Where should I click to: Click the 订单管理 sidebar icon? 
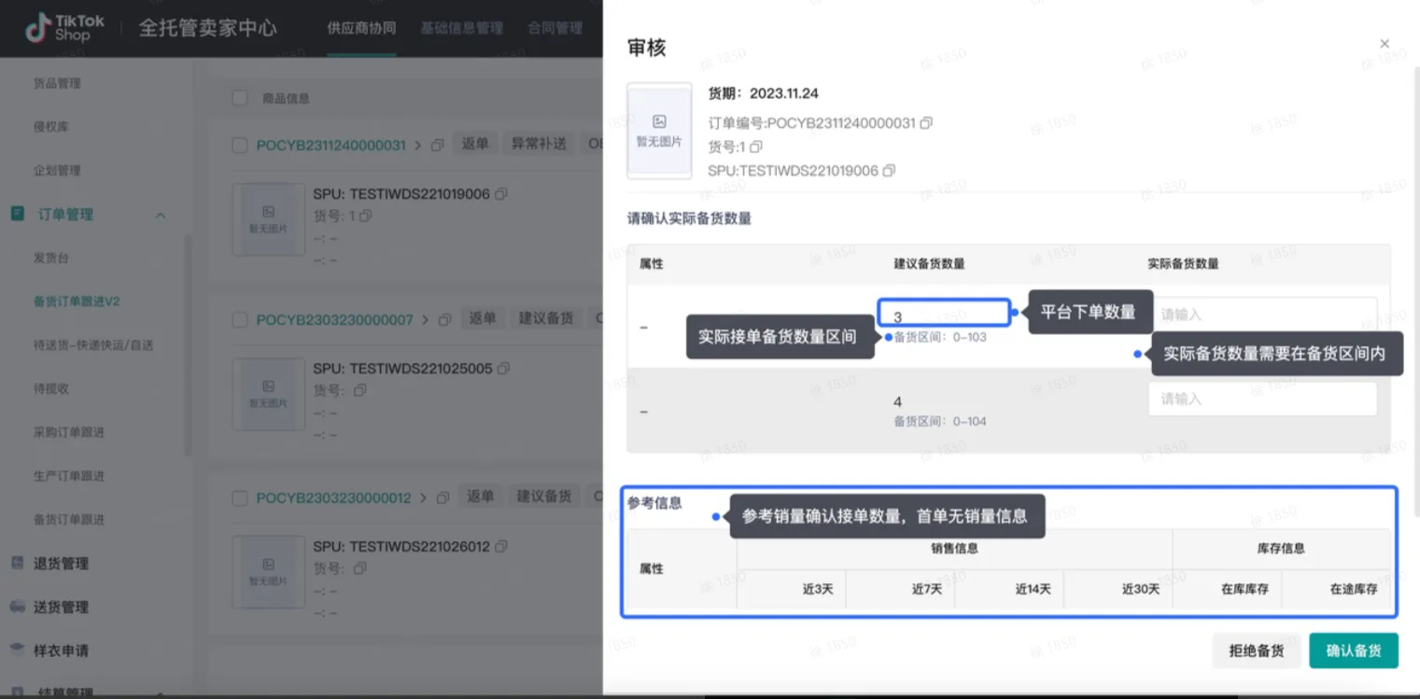pos(17,214)
